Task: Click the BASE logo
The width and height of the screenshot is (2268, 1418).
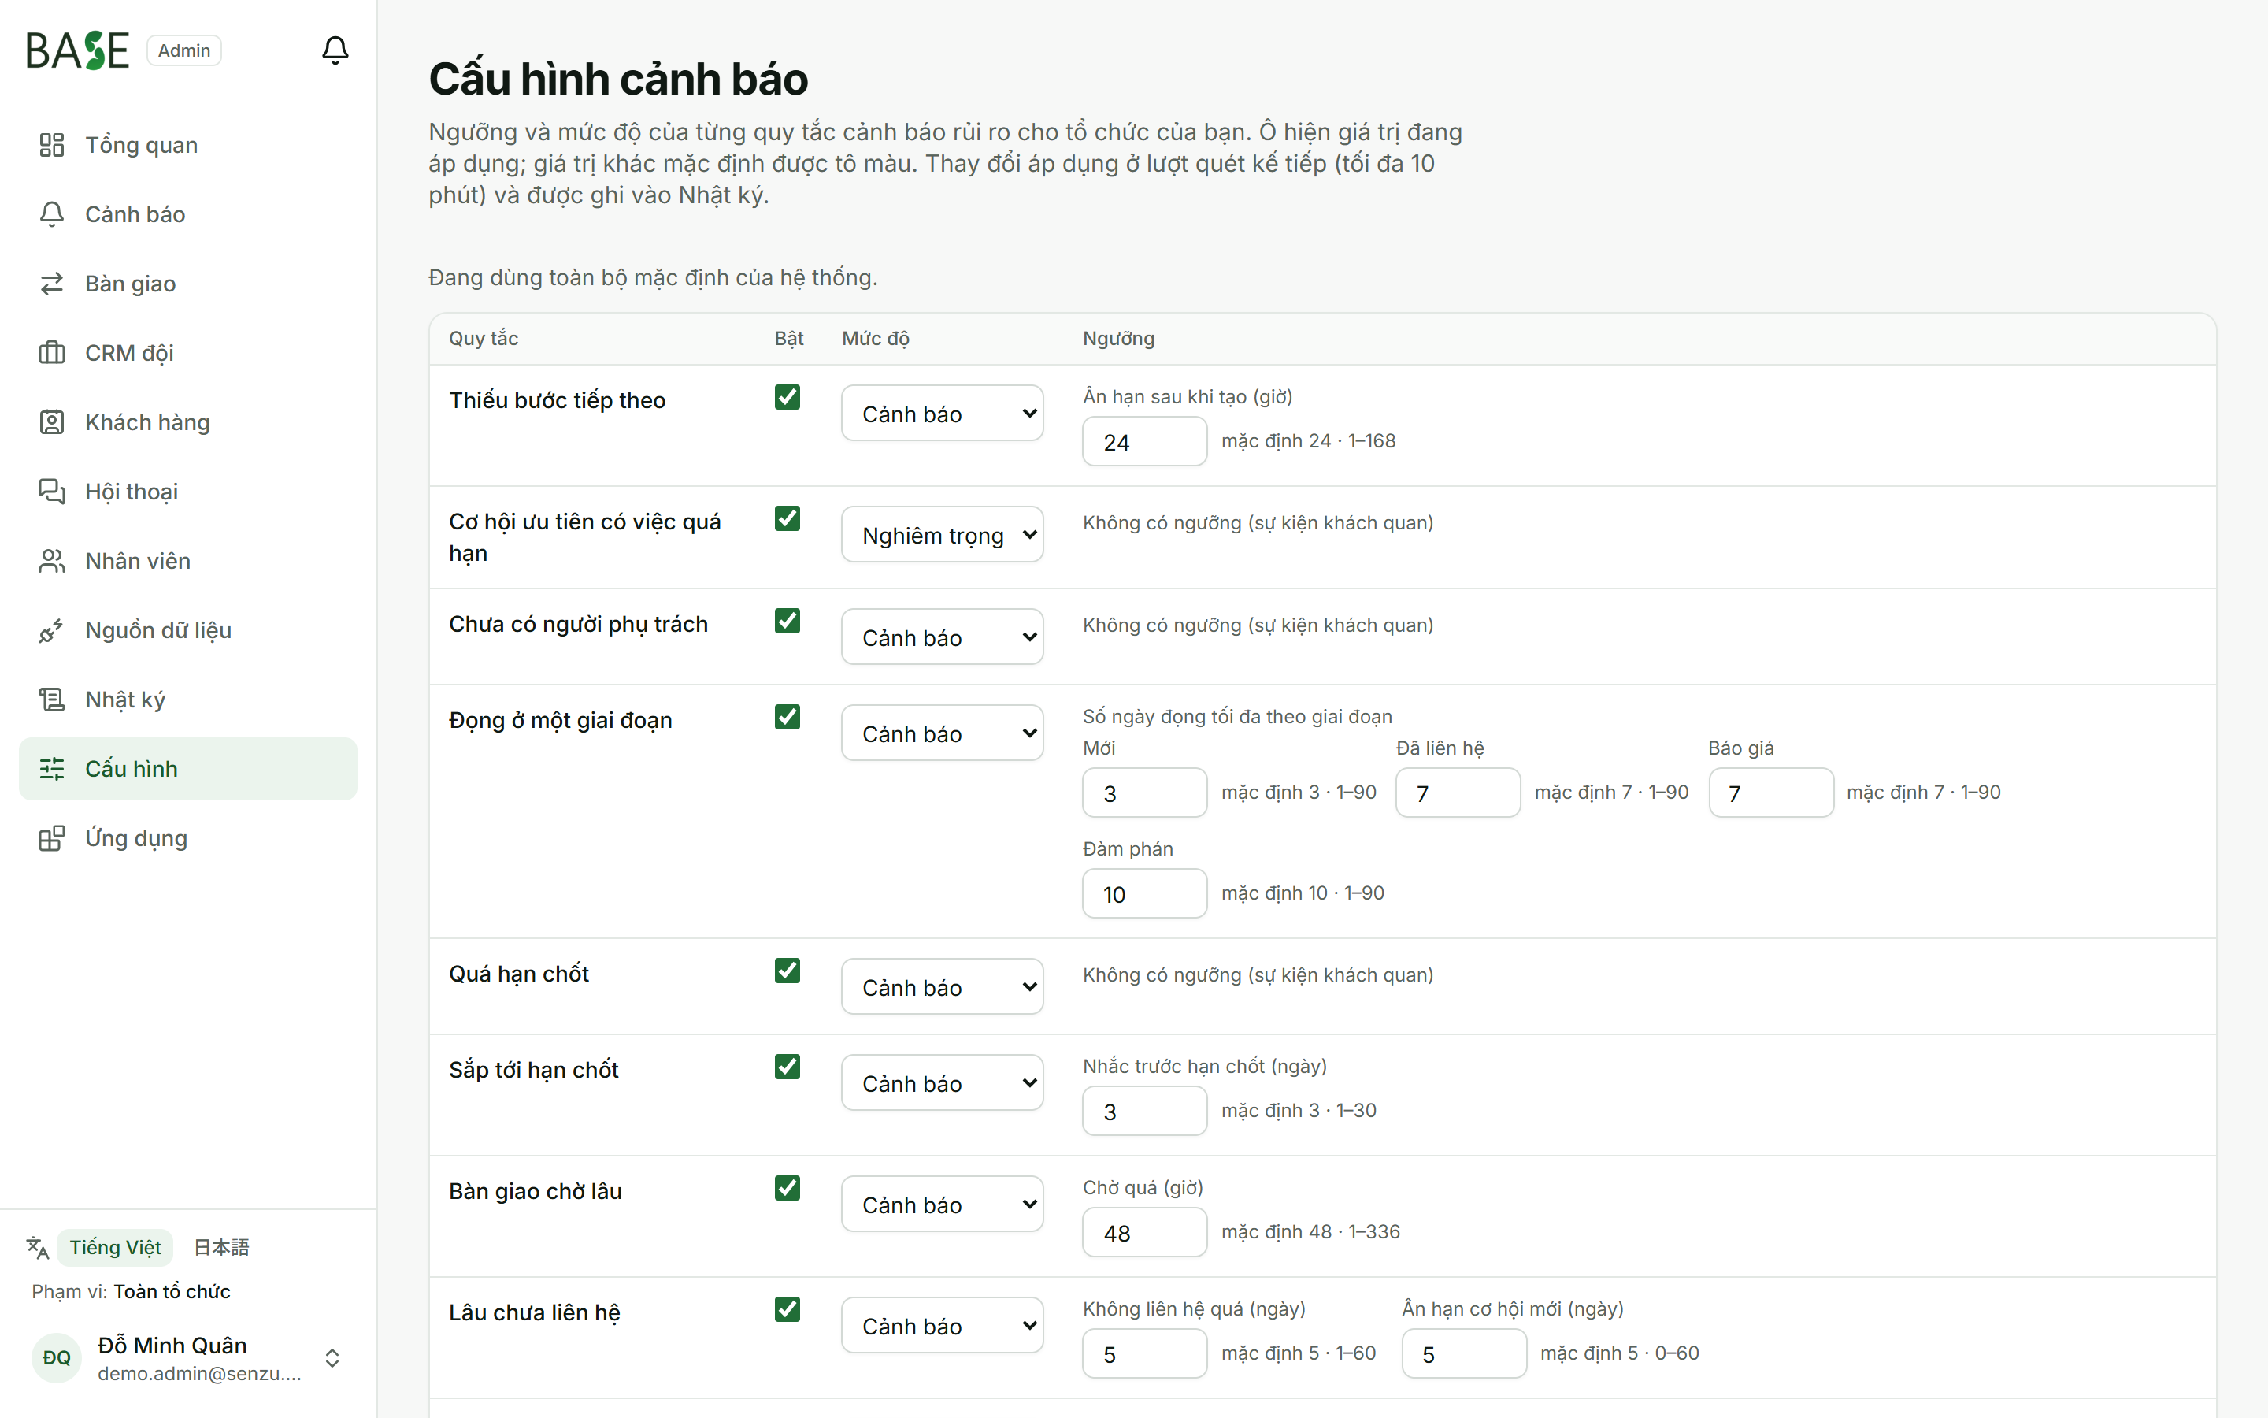Action: click(x=78, y=50)
